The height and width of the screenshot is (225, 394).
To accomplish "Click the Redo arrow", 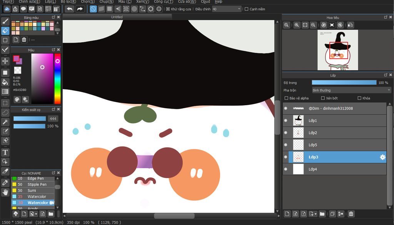I will 80,9.
